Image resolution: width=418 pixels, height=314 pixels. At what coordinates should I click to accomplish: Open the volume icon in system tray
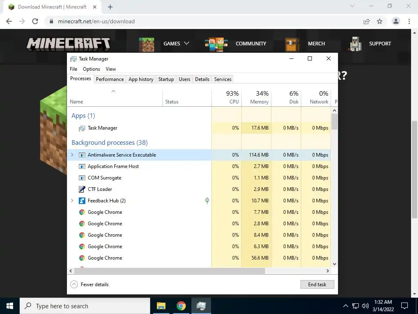coord(365,306)
